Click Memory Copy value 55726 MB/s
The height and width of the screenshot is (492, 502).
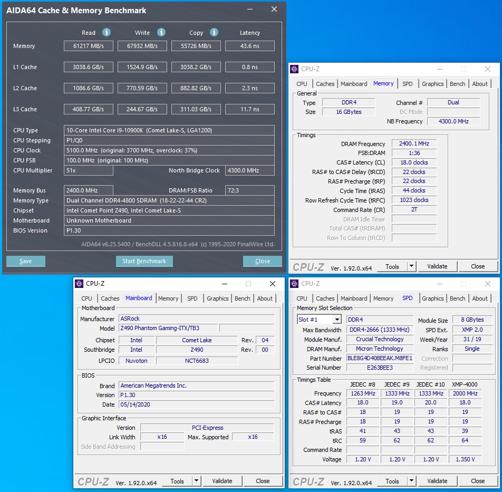point(196,46)
